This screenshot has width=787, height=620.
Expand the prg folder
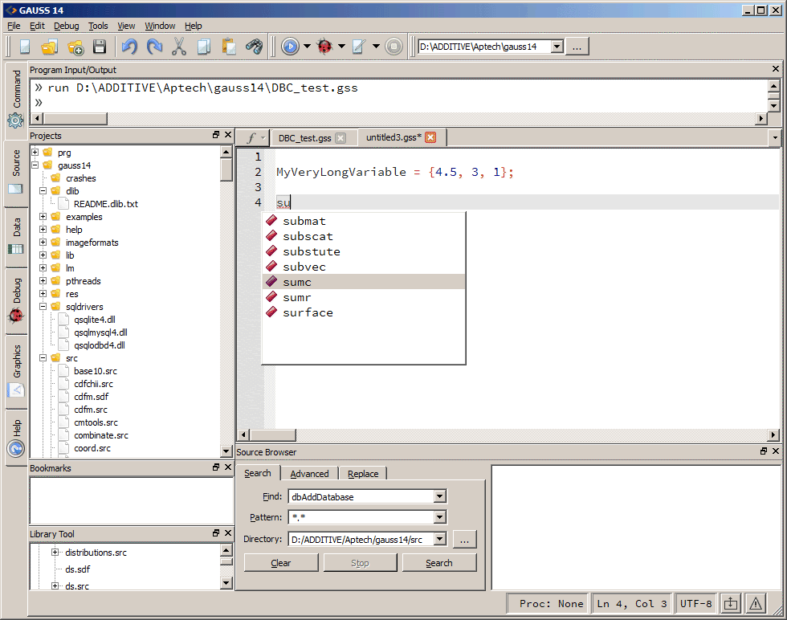click(35, 152)
